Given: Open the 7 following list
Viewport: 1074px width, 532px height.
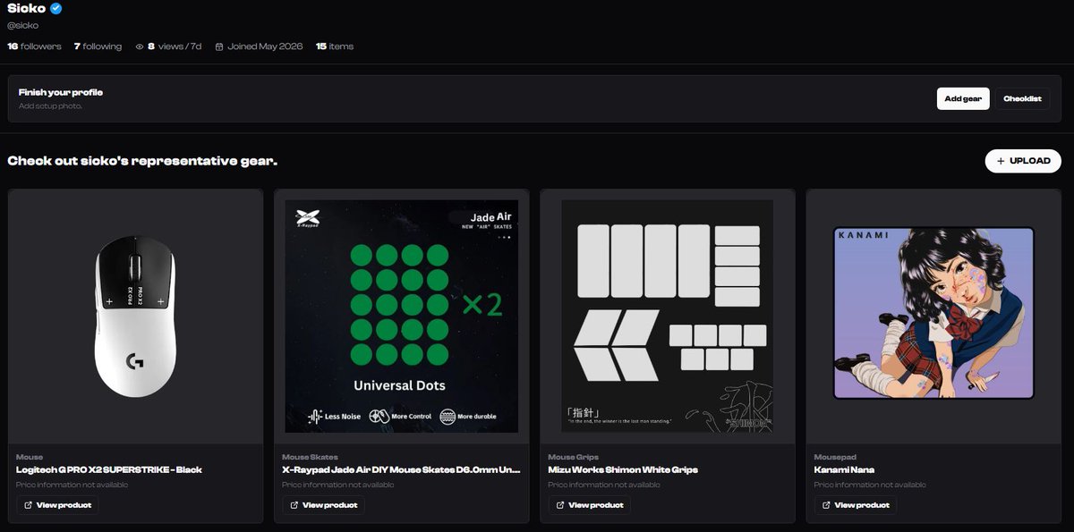Looking at the screenshot, I should pyautogui.click(x=98, y=46).
